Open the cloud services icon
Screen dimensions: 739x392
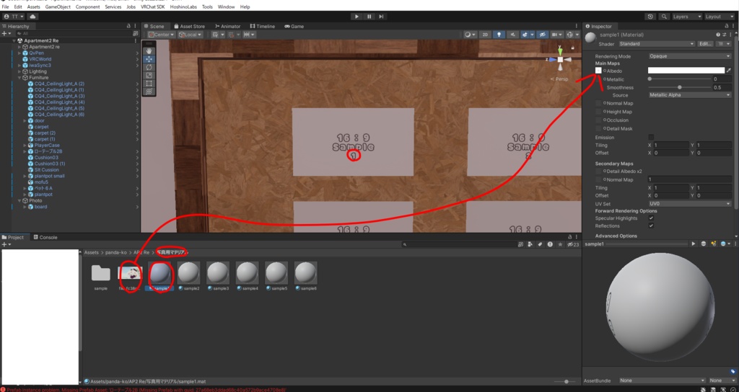pyautogui.click(x=32, y=17)
